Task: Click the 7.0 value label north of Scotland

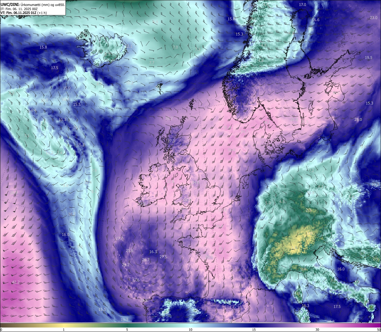Action: point(175,47)
